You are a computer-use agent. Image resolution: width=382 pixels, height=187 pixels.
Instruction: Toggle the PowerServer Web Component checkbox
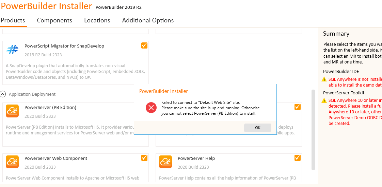144,158
